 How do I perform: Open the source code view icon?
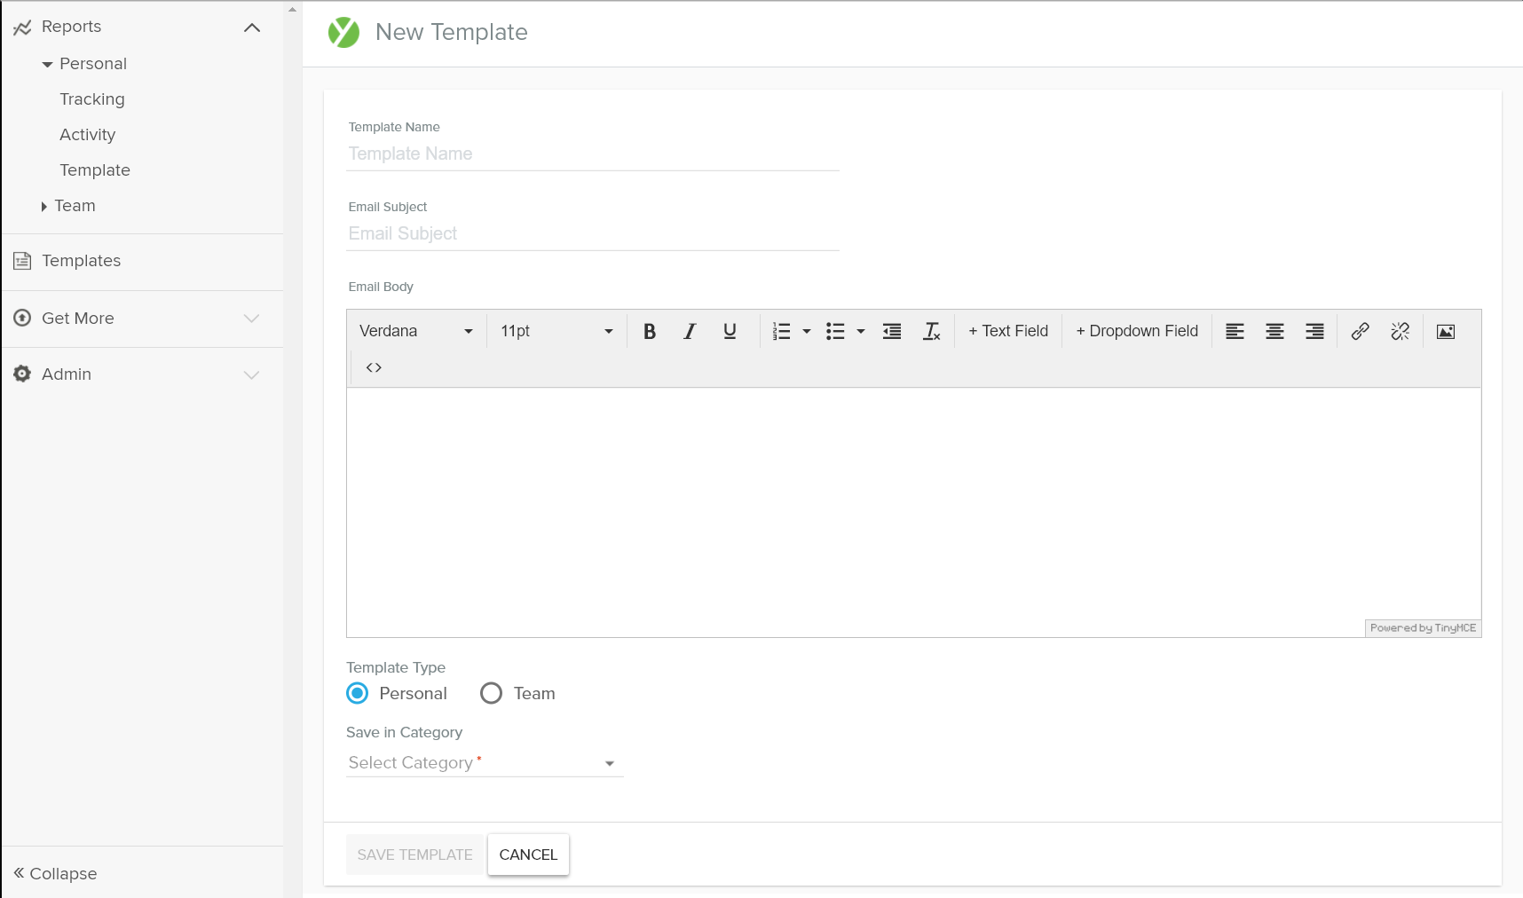[374, 367]
